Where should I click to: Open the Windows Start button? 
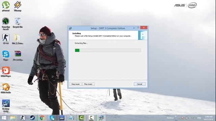(x=4, y=118)
